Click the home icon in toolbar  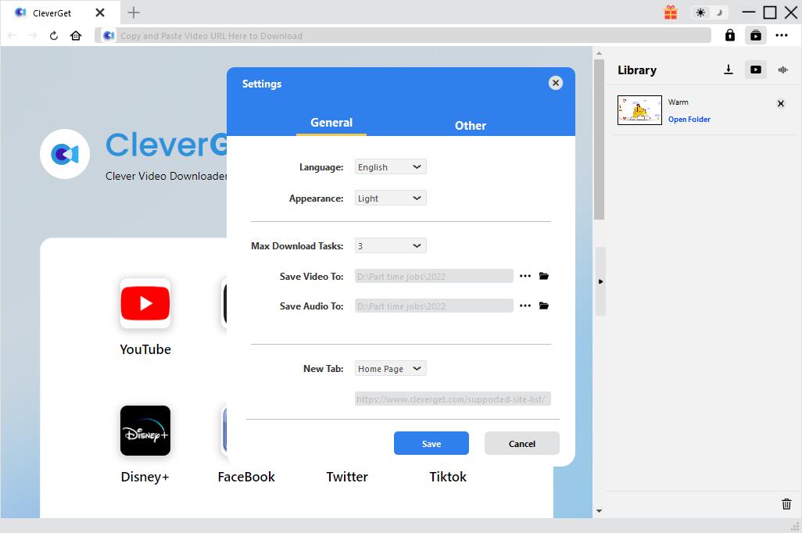[x=74, y=35]
